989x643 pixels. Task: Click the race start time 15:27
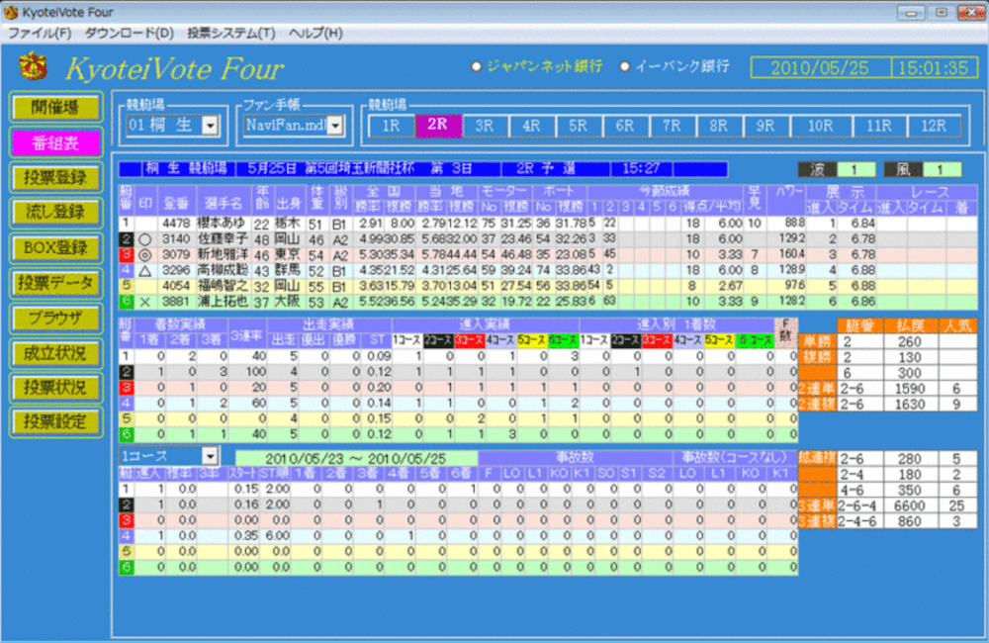(641, 168)
